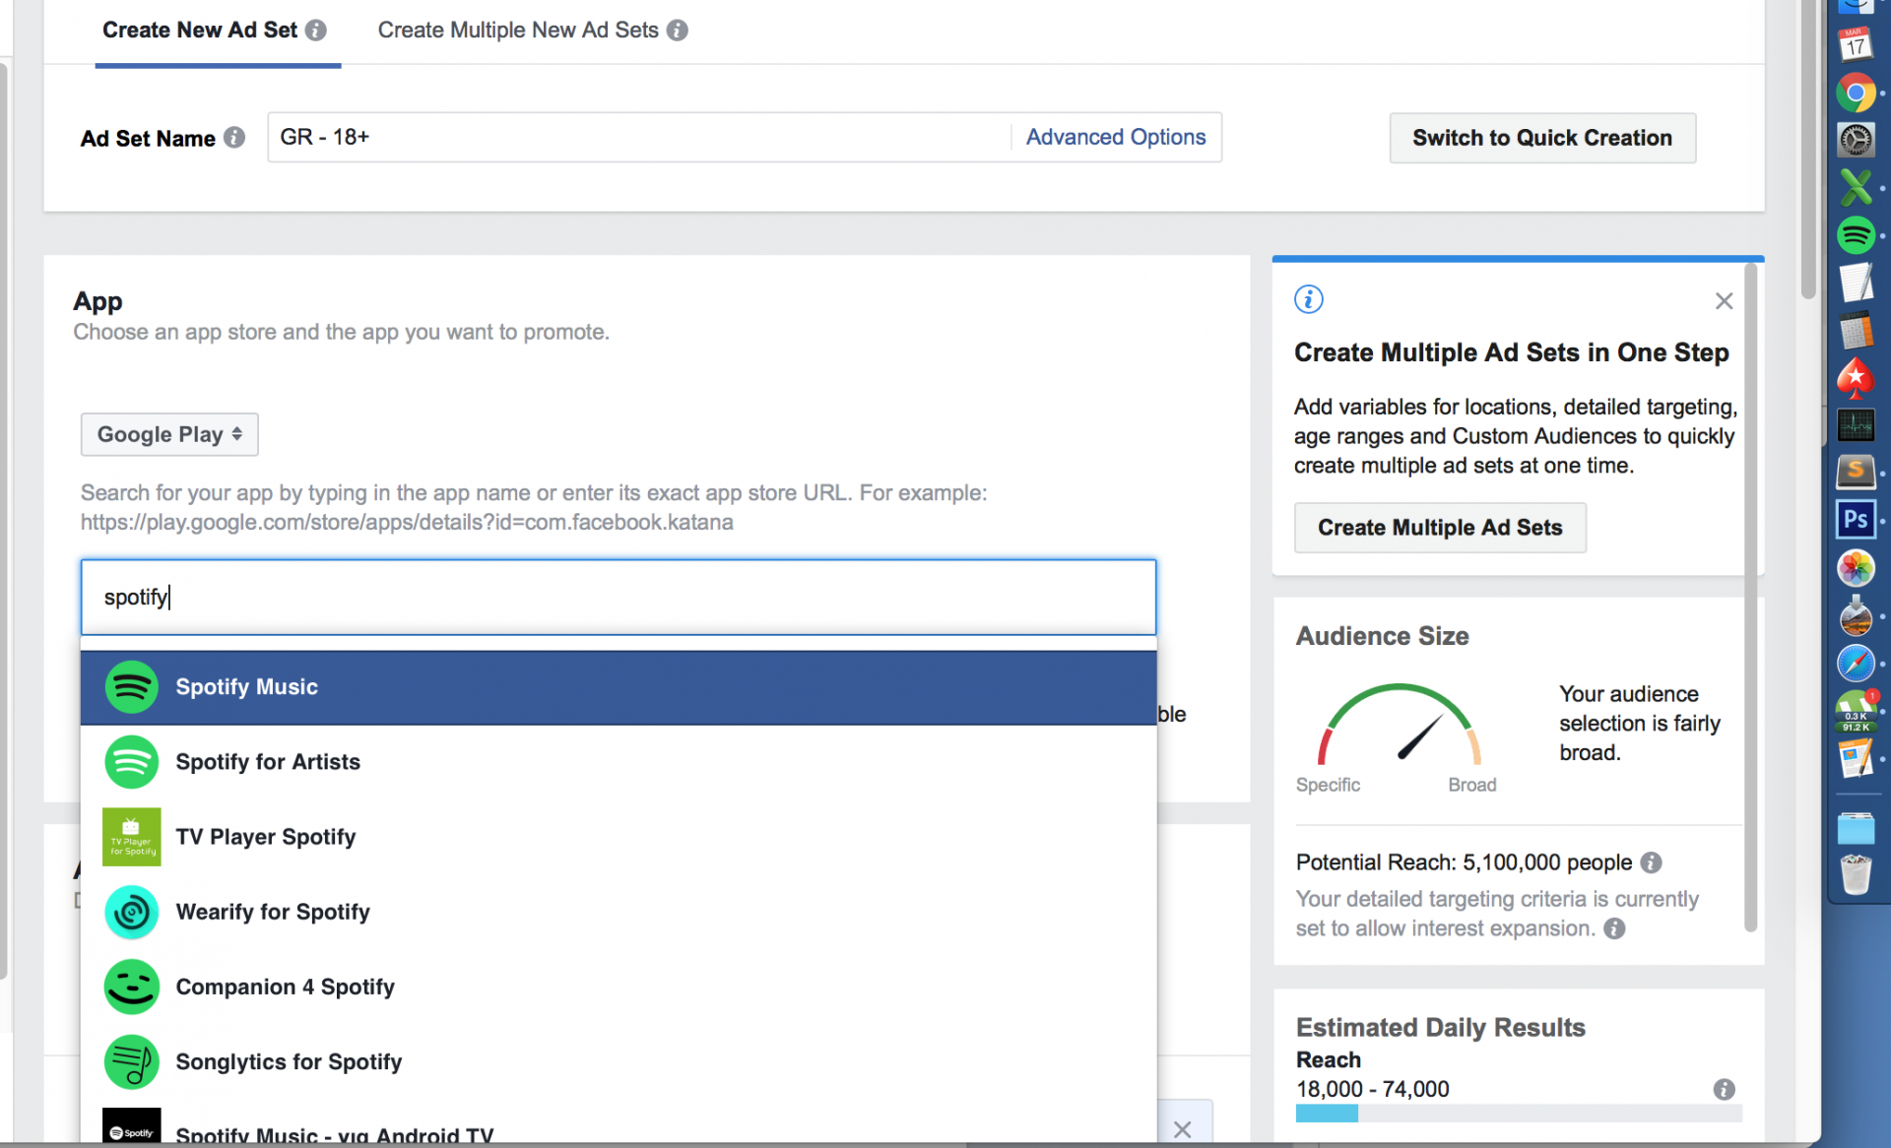This screenshot has height=1148, width=1891.
Task: Switch to Create New Ad Set tab
Action: pyautogui.click(x=200, y=31)
